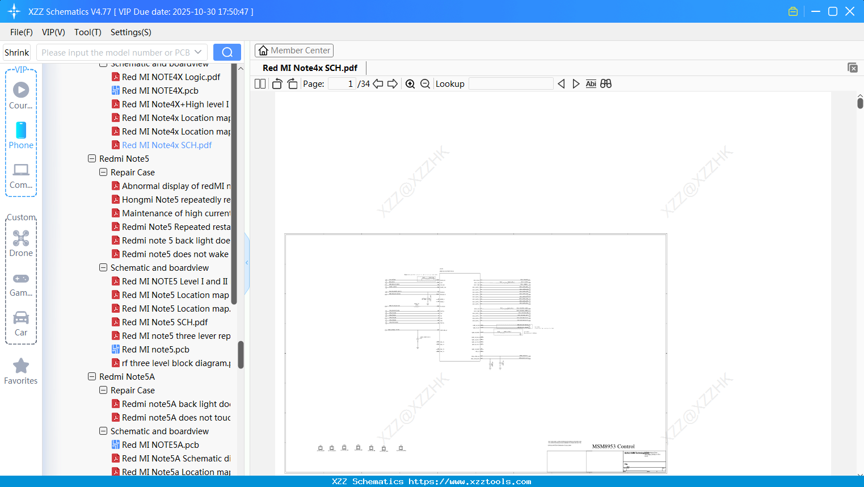The height and width of the screenshot is (487, 864).
Task: Go to the previous page arrow
Action: pyautogui.click(x=378, y=84)
